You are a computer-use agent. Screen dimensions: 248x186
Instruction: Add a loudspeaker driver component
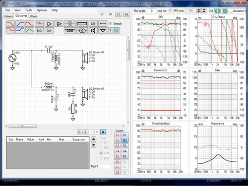(x=93, y=31)
